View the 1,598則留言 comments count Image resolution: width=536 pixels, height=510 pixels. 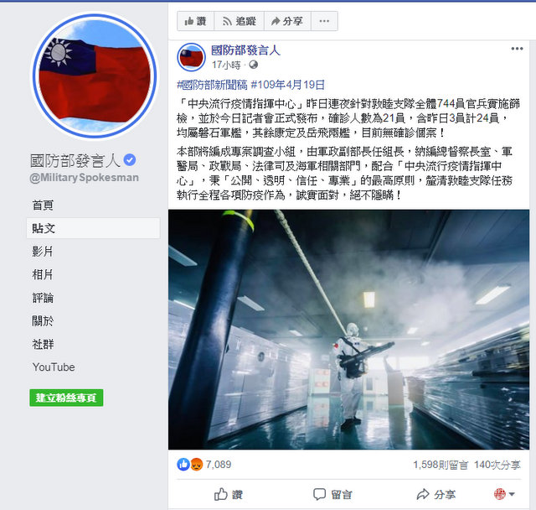(441, 465)
